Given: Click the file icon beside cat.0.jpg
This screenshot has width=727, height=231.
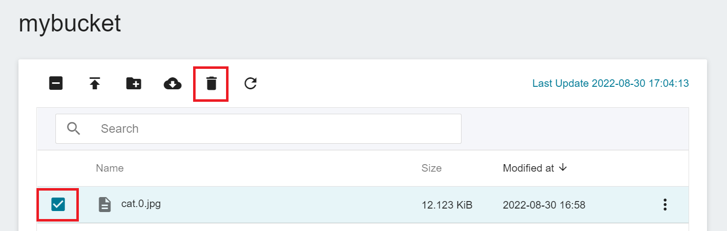Looking at the screenshot, I should 105,204.
